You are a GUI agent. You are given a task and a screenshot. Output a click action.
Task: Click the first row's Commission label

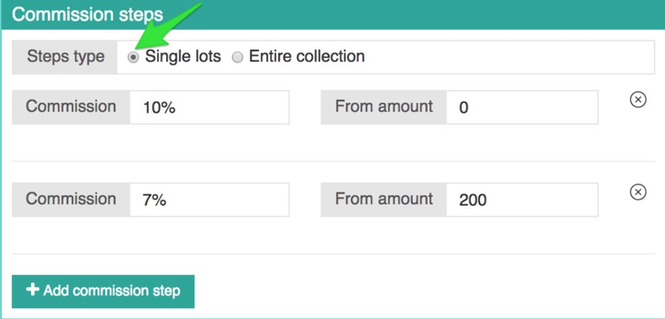click(x=71, y=106)
